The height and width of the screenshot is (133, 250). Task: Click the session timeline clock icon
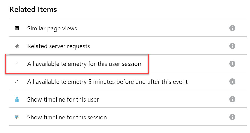tap(17, 117)
